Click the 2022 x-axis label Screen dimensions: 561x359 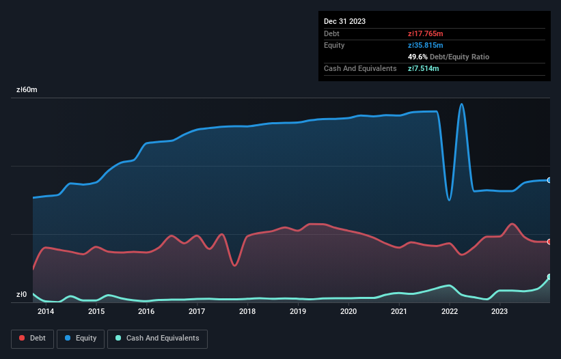pyautogui.click(x=450, y=311)
